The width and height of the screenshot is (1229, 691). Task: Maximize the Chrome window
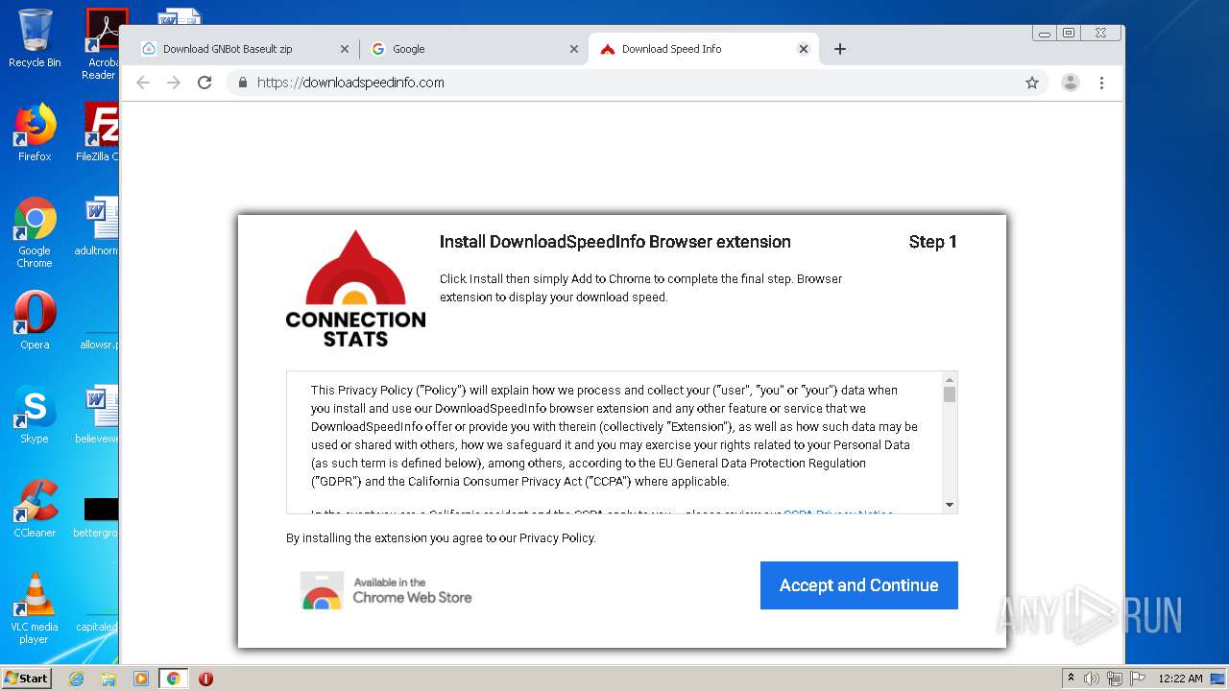[1068, 34]
